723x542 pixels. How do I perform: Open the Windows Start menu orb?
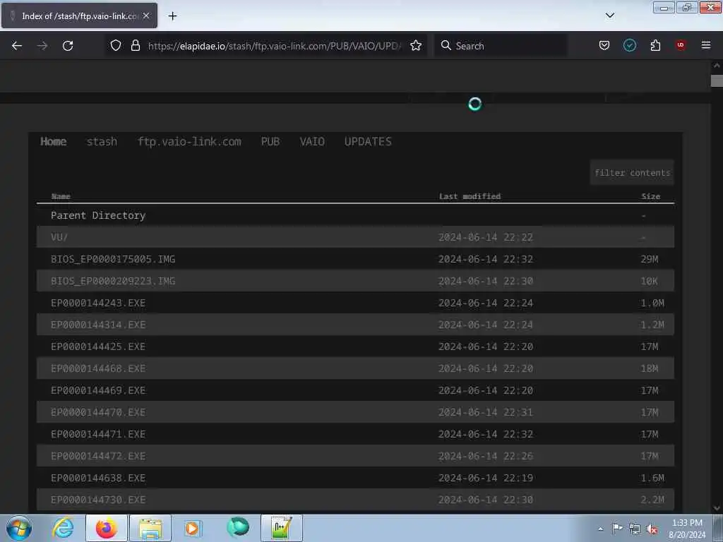pos(19,528)
